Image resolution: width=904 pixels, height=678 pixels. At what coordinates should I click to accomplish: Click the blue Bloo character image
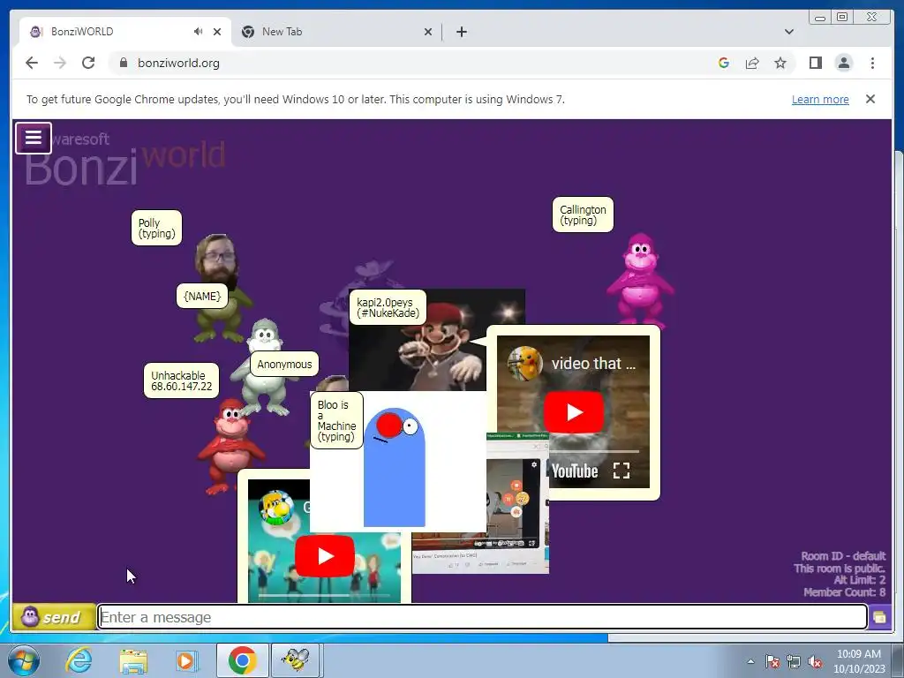[395, 468]
